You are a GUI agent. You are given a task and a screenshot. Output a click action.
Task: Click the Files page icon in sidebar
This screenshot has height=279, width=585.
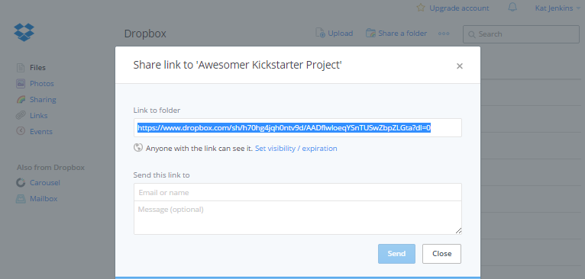tap(21, 68)
